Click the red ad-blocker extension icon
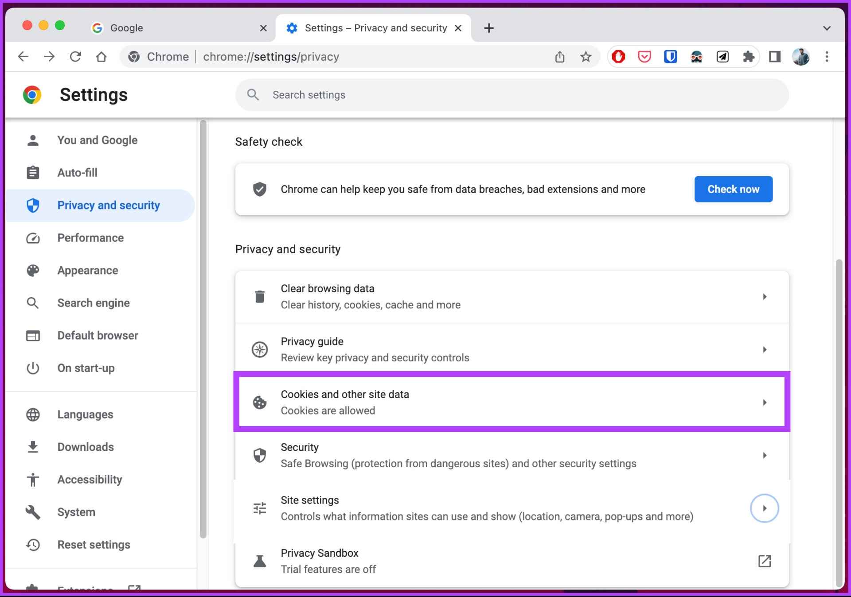This screenshot has width=851, height=597. click(x=618, y=57)
